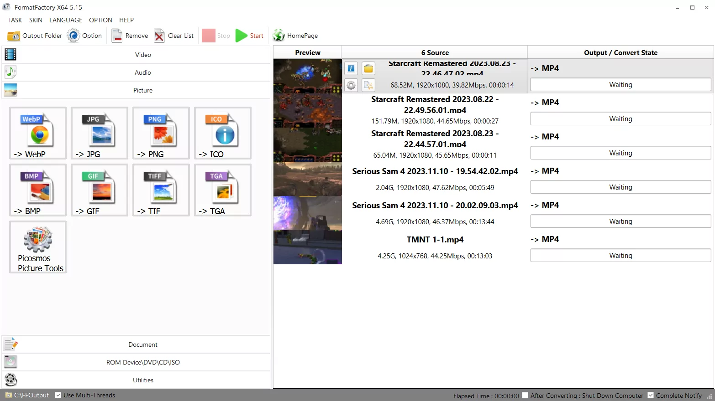Click Waiting progress bar for Serious Sam 19.54.42.02
The image size is (715, 401).
pos(620,187)
